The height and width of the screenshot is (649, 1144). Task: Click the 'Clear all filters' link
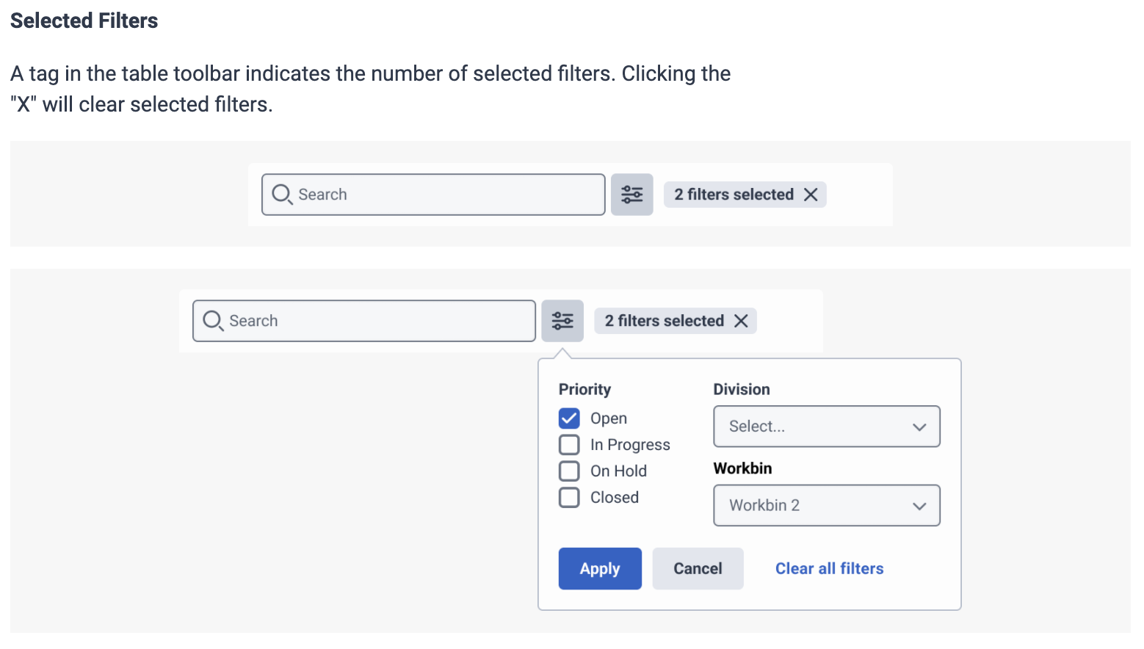coord(829,569)
